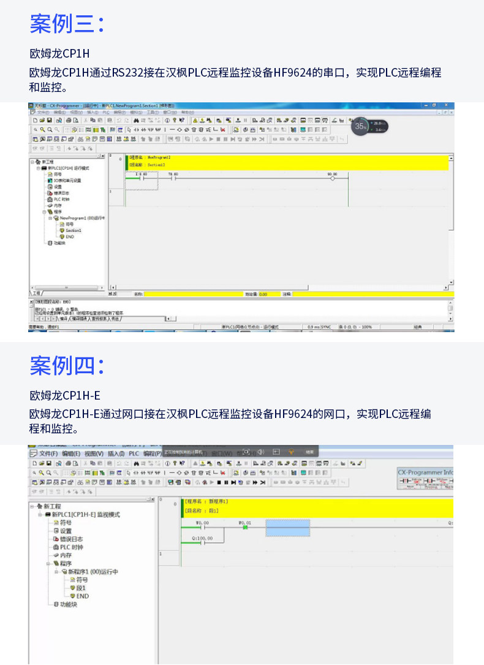Open 文件(F) menu in CP1H-E window
The image size is (484, 665).
pos(48,454)
